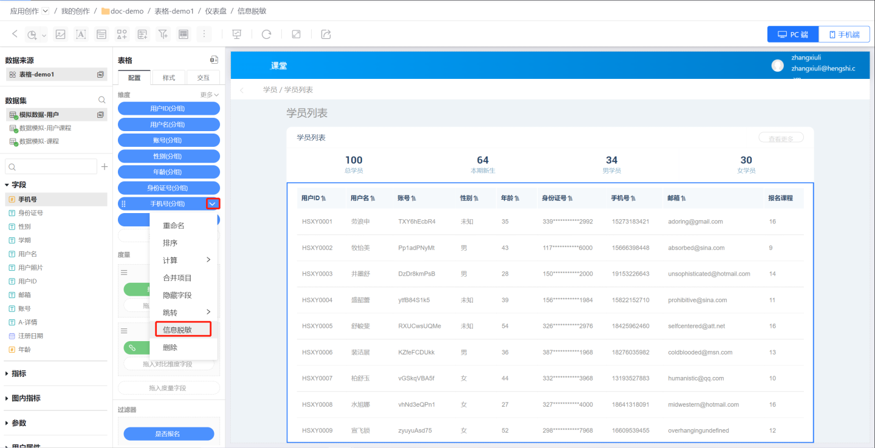Switch preview to PC端 mode

coord(793,35)
